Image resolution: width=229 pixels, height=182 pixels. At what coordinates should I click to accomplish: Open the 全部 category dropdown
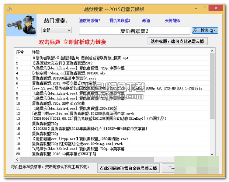click(56, 30)
